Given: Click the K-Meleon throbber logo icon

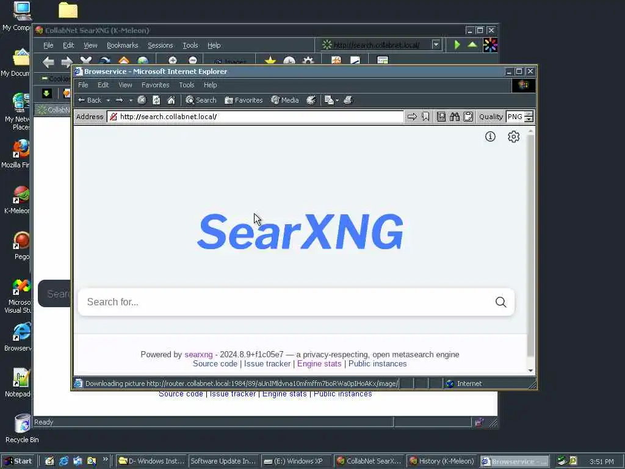Looking at the screenshot, I should click(x=490, y=45).
